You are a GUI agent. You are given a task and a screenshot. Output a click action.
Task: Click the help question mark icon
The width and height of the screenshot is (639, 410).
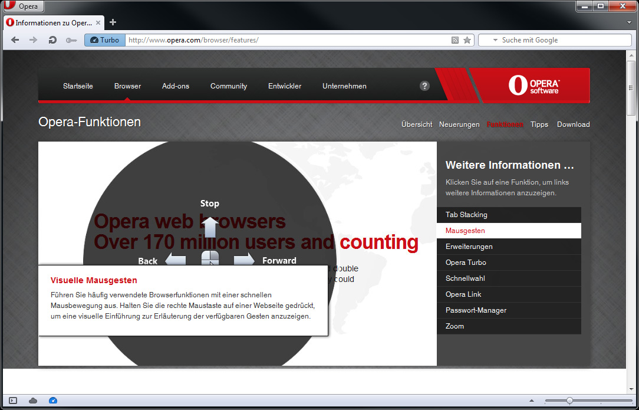(424, 86)
